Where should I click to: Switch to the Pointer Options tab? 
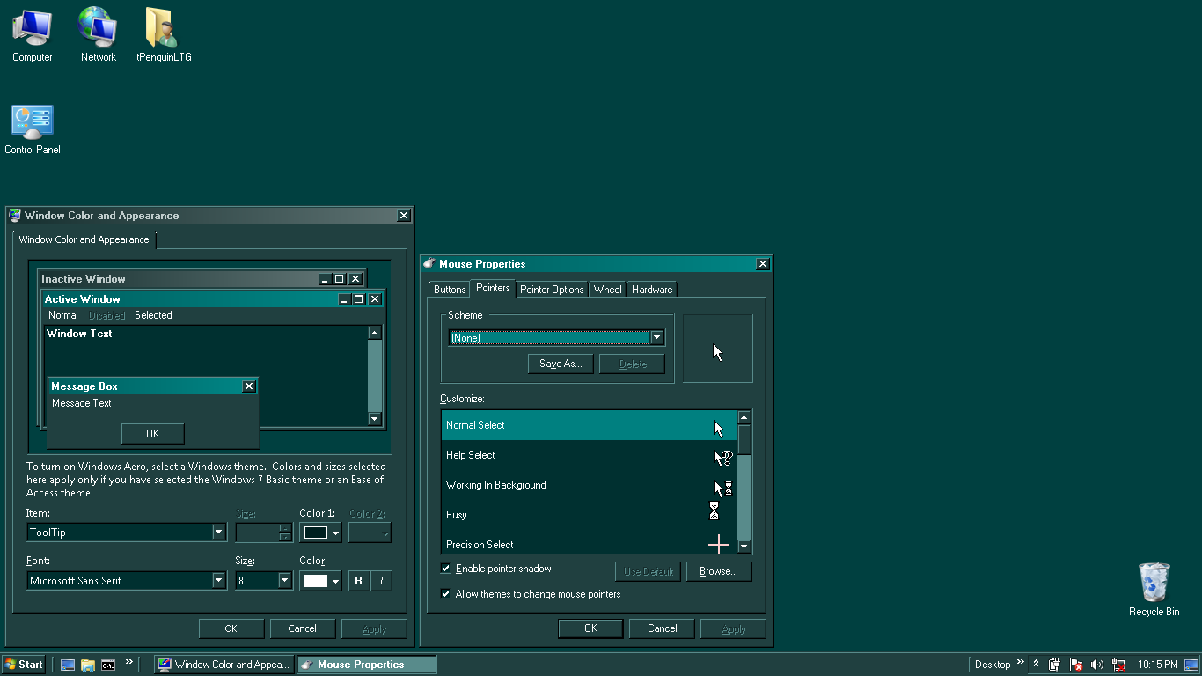pos(552,289)
